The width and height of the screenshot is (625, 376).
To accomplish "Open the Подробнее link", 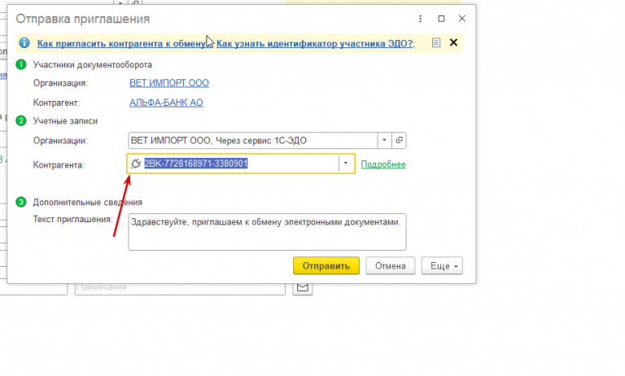I will point(383,164).
